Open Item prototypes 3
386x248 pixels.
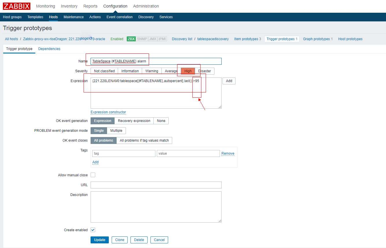pyautogui.click(x=247, y=39)
